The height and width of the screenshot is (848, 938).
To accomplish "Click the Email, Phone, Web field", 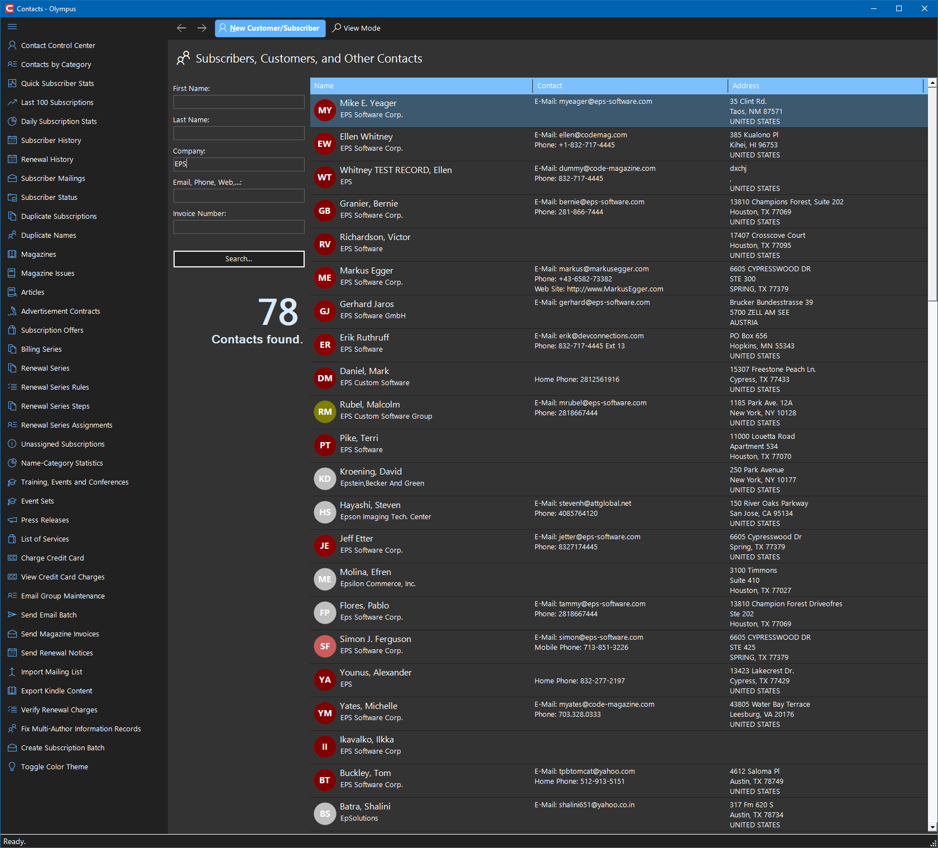I will click(239, 195).
